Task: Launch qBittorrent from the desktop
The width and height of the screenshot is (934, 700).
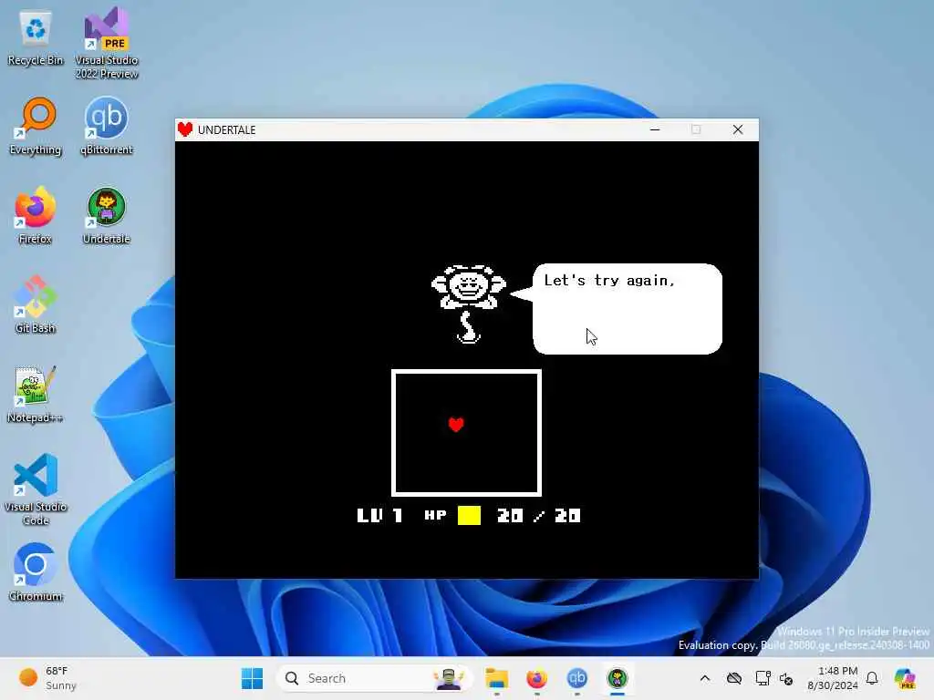Action: tap(107, 126)
